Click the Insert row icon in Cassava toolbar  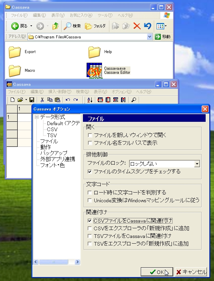[x=100, y=100]
